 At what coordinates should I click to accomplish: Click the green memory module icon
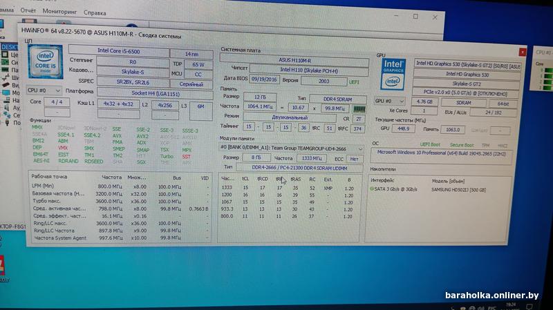pyautogui.click(x=359, y=109)
